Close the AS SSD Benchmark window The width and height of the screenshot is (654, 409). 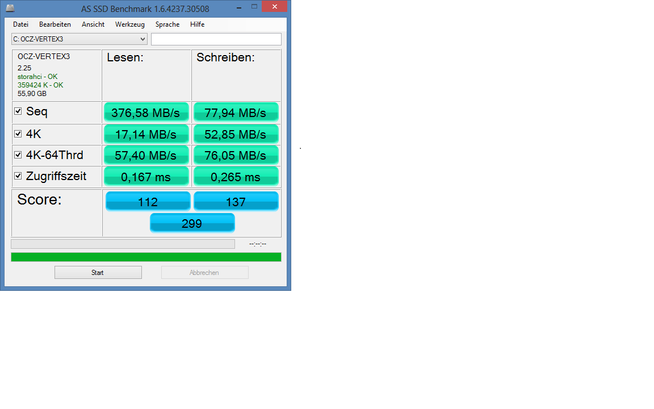[x=274, y=6]
